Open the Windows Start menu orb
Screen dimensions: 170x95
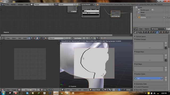tap(3, 93)
